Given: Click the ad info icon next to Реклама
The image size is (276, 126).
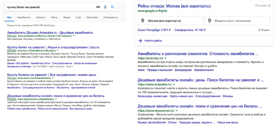Looking at the screenshot, I should [x=269, y=6].
